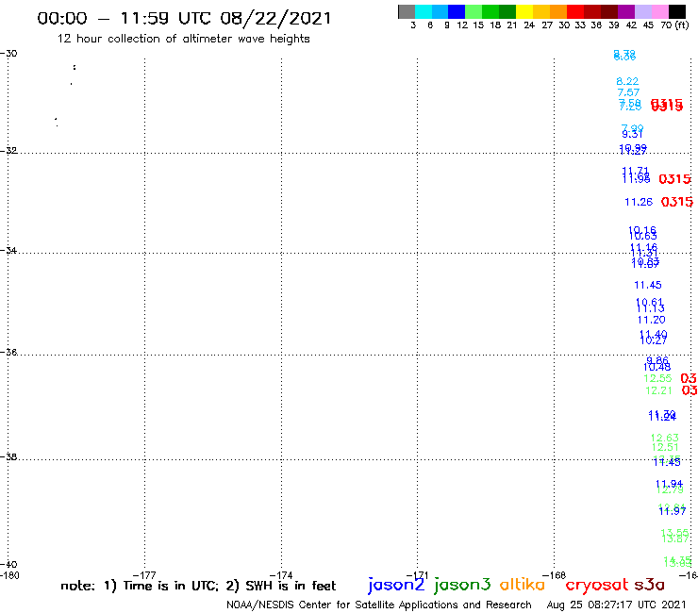Viewport: 698px width, 613px height.
Task: Click the wave height reading 11.45
Action: (648, 285)
